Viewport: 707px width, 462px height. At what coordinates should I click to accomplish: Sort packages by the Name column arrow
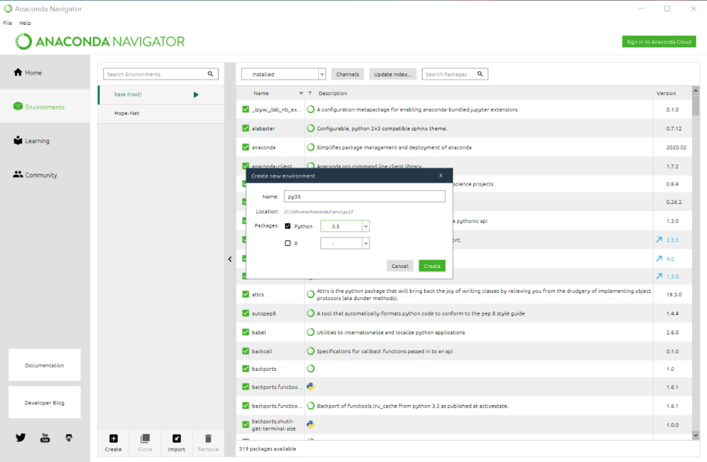click(x=300, y=94)
